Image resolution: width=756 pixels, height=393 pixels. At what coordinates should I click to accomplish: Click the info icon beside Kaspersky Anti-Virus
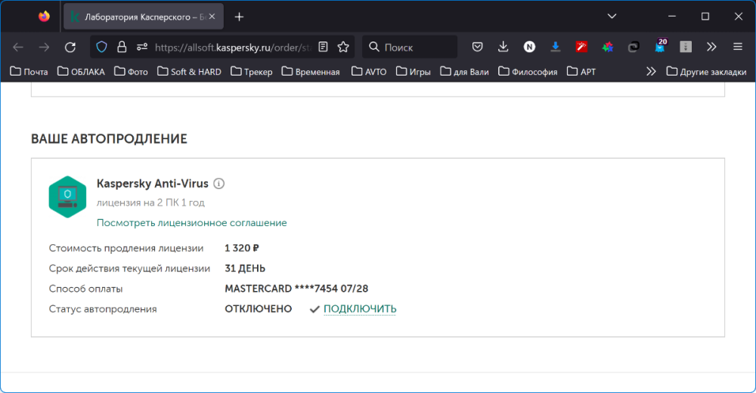(x=219, y=184)
